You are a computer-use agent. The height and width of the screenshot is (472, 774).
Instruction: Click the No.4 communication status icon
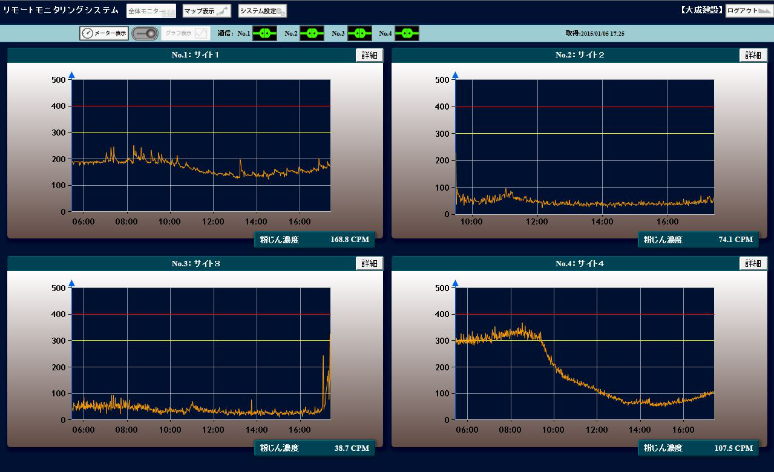click(407, 33)
